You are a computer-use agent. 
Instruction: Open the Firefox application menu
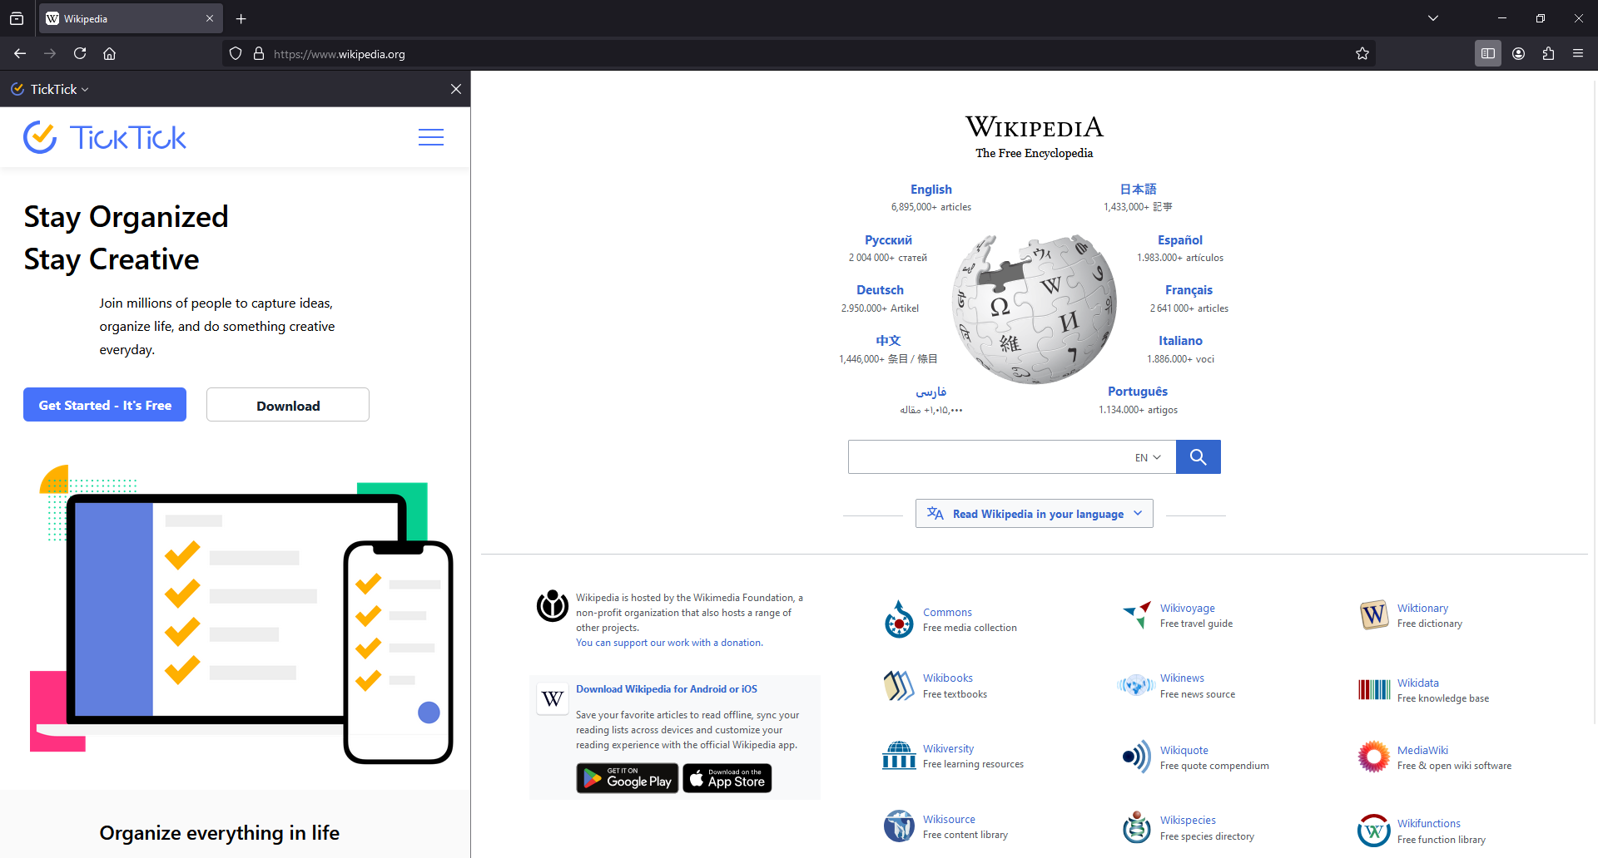(1578, 53)
